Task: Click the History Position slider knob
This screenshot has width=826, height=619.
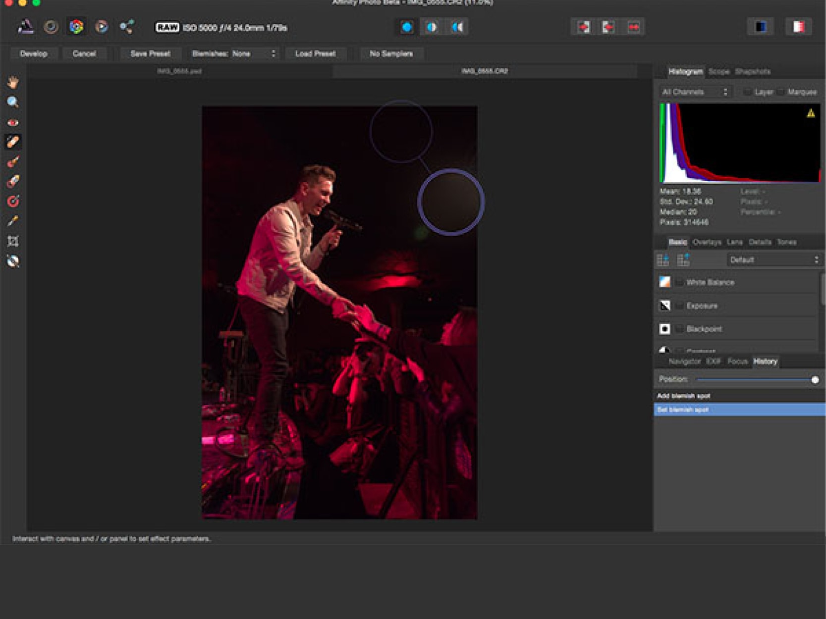Action: (x=815, y=380)
